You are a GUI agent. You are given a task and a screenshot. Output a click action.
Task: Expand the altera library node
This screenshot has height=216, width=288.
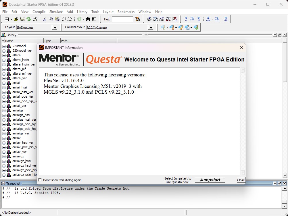click(4, 55)
